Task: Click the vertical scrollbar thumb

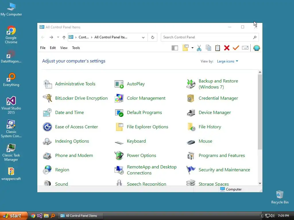Action: pos(260,112)
